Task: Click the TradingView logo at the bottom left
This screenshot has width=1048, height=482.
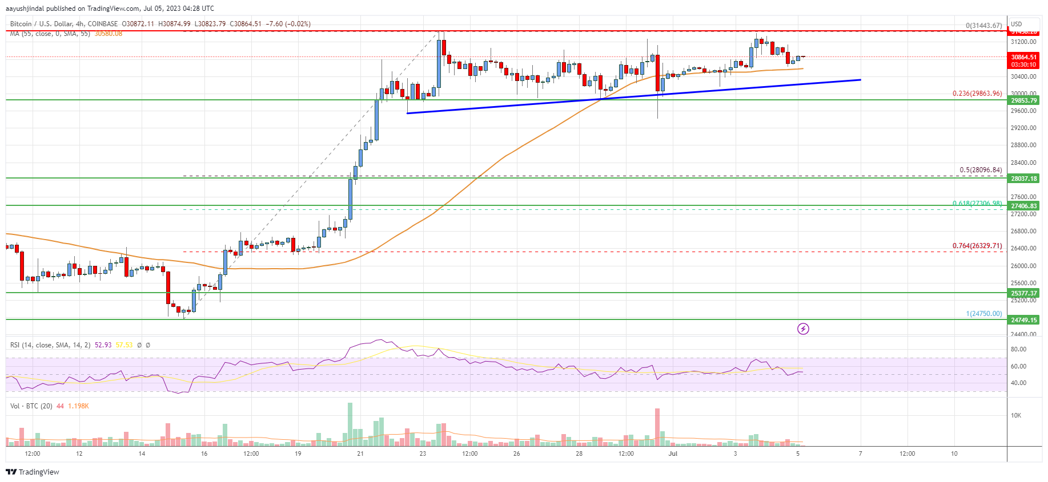Action: 33,472
